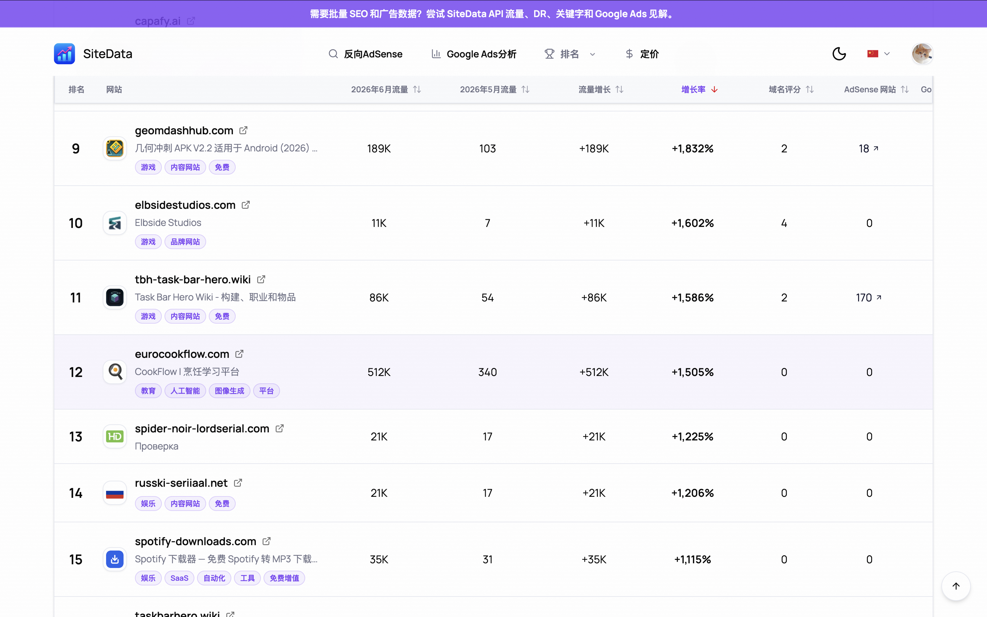
Task: Click the 网站 column header
Action: [x=114, y=89]
